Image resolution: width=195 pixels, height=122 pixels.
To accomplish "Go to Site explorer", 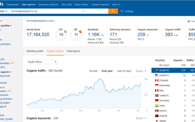I will click(28, 5).
